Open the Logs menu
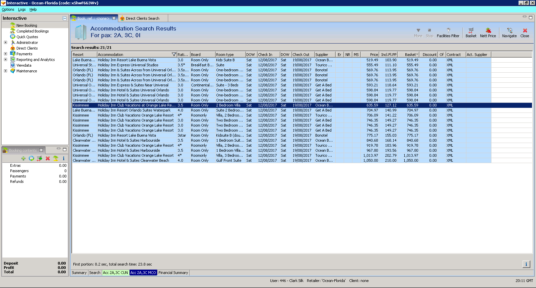536x288 pixels. 22,9
